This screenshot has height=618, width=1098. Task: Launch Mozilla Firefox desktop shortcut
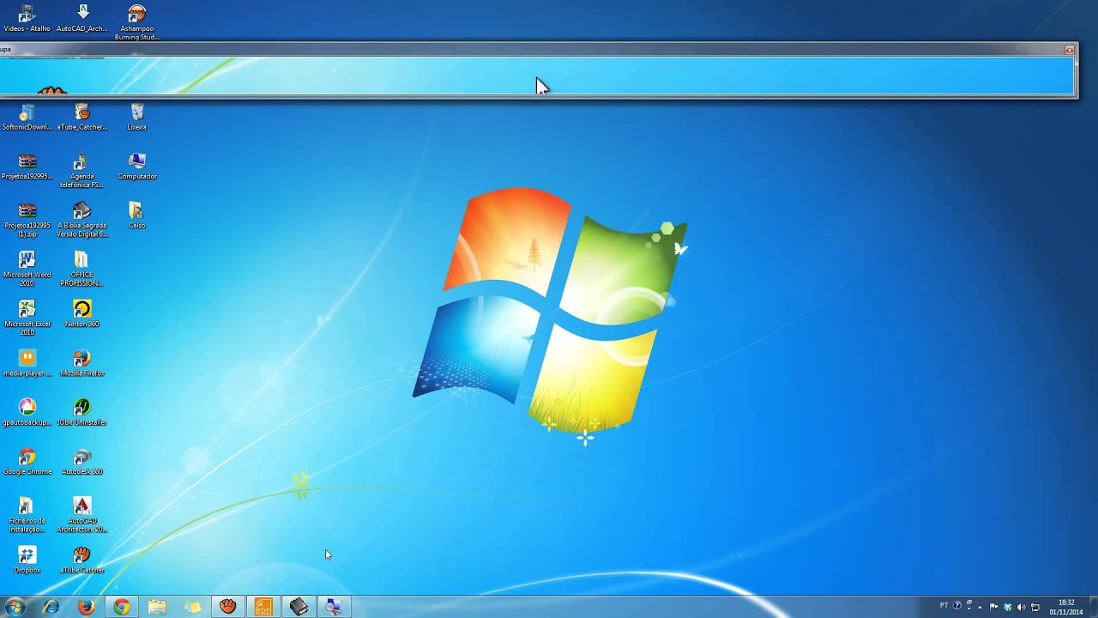click(82, 363)
